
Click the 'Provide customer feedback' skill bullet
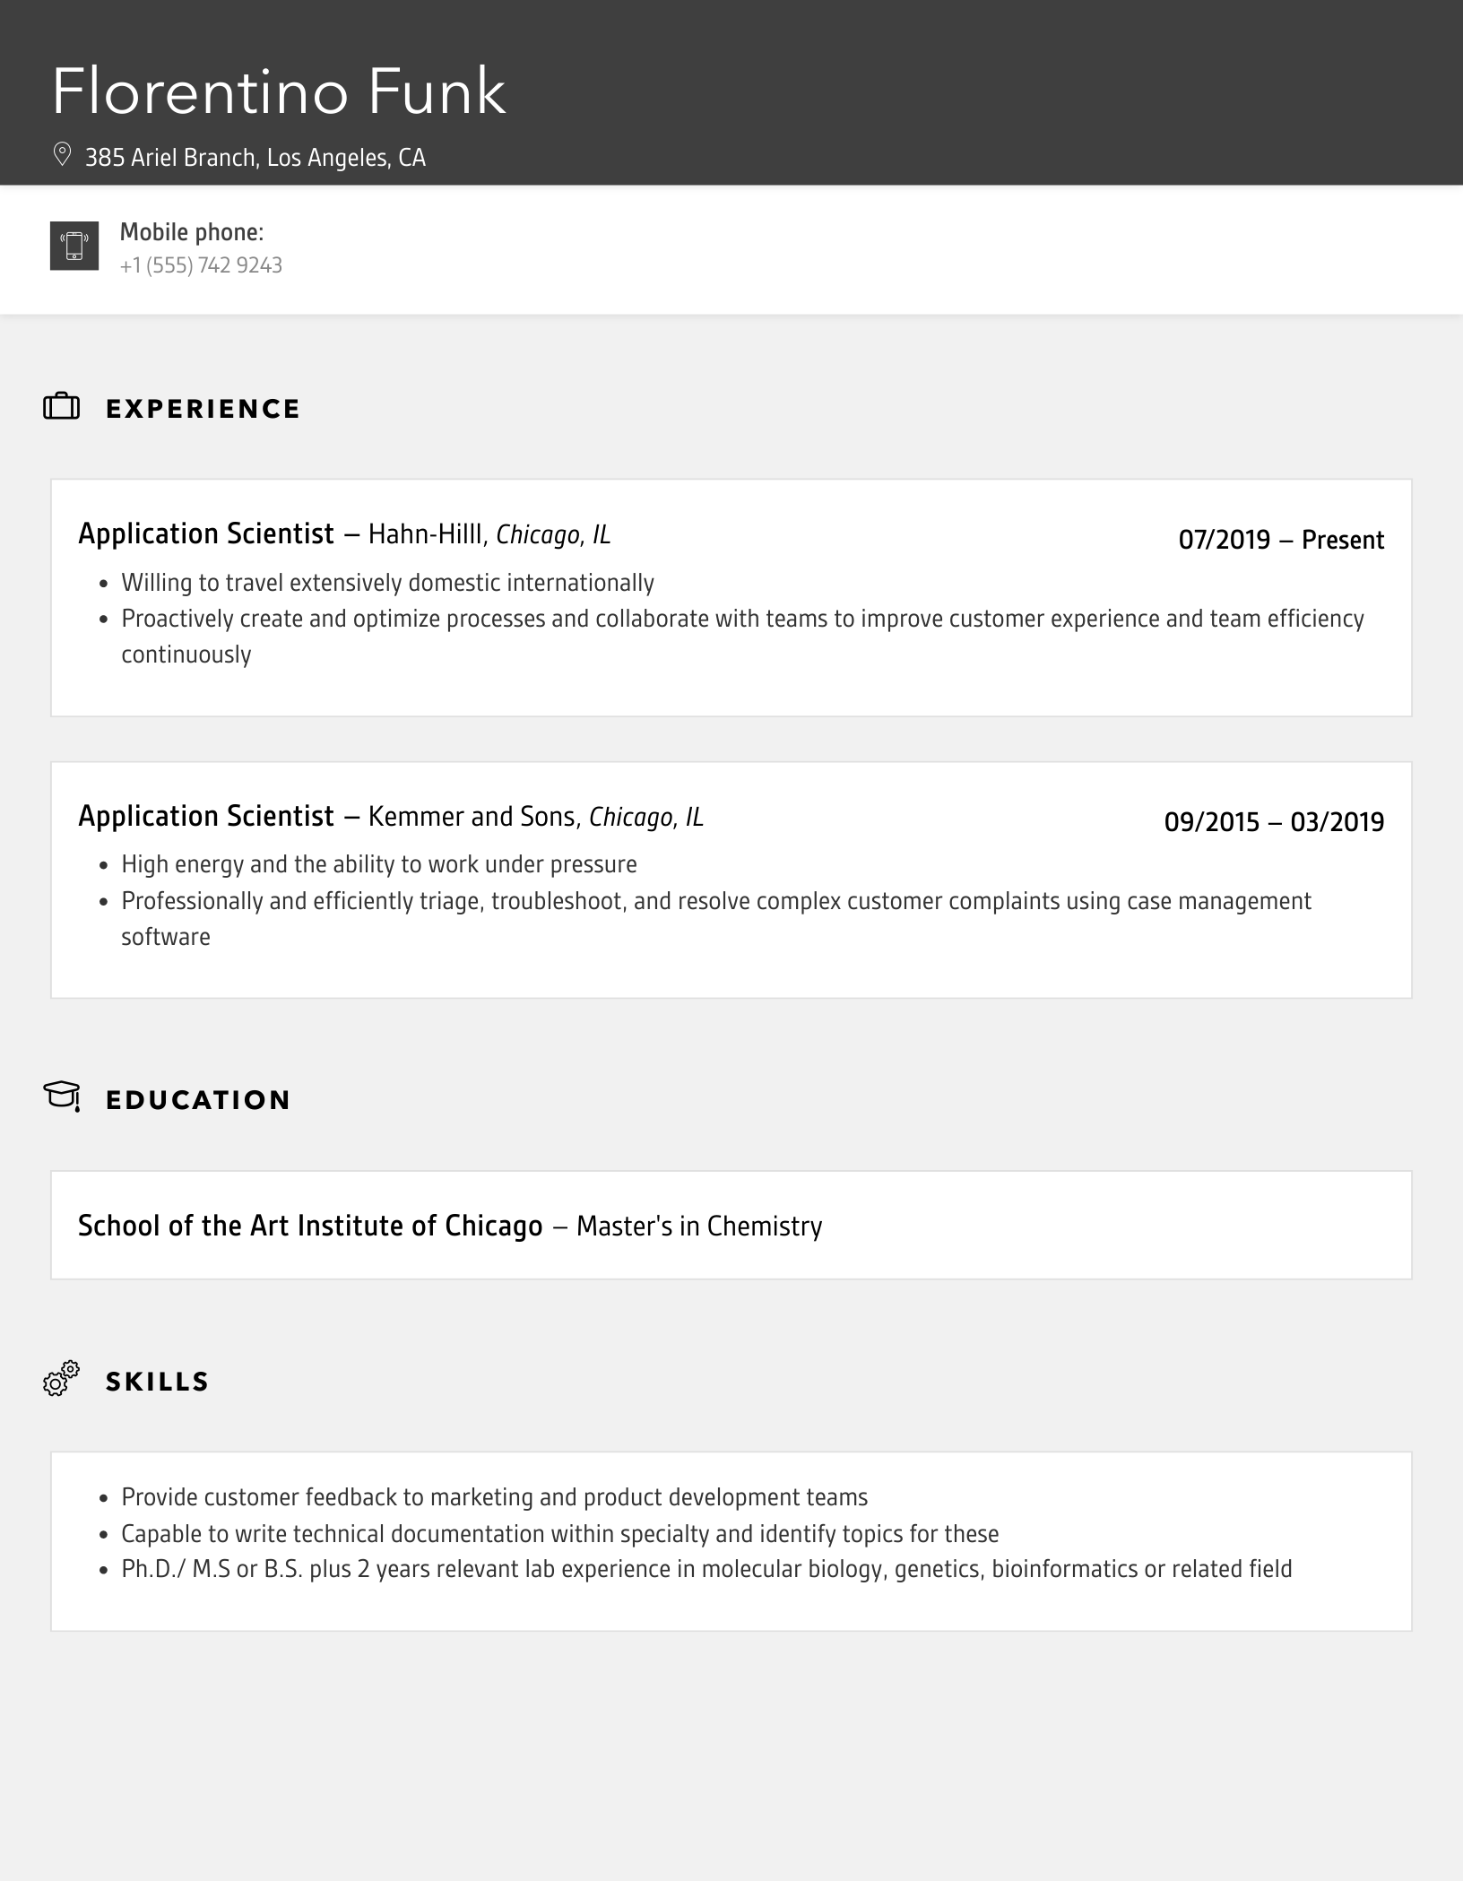coord(494,1497)
